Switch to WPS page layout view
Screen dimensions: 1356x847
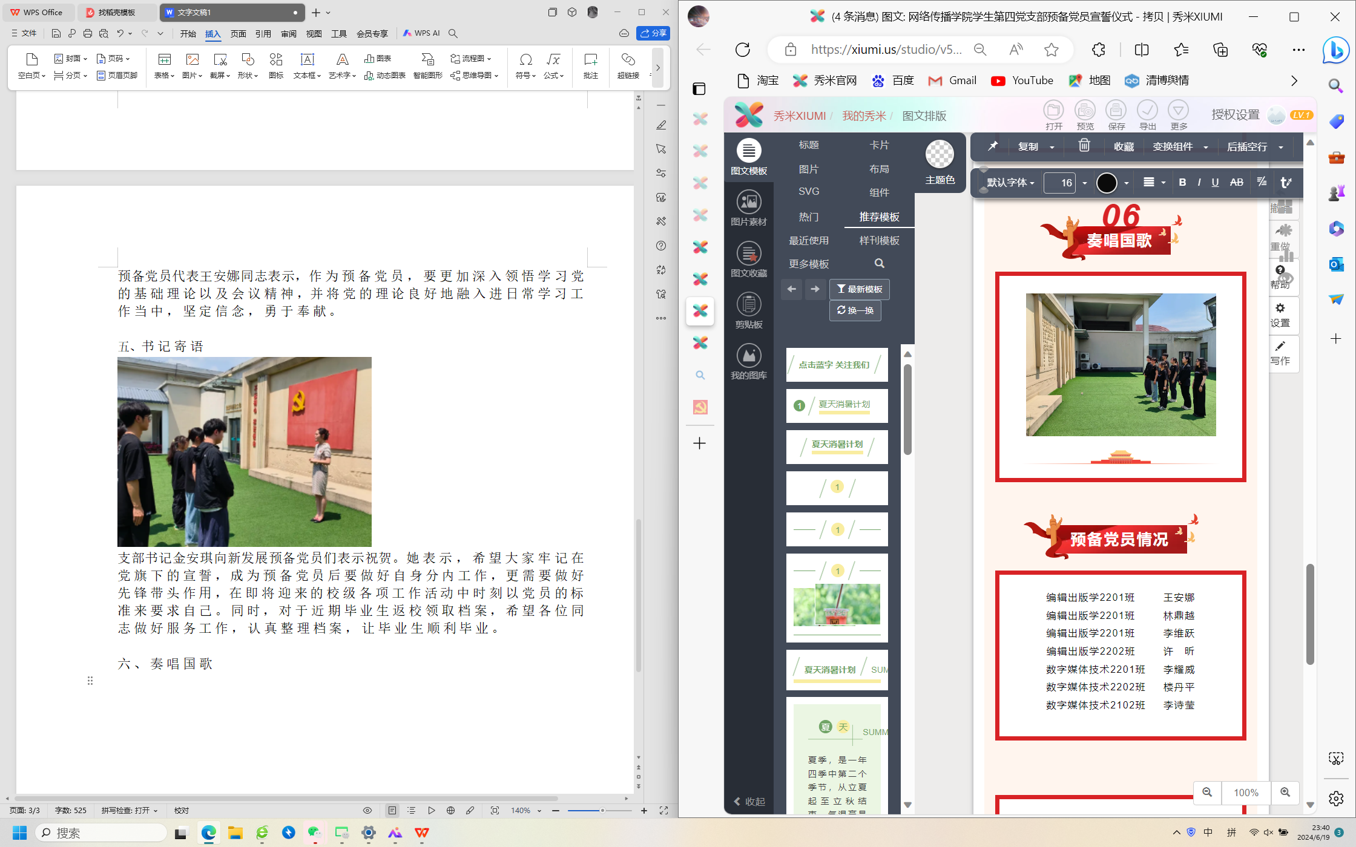392,810
